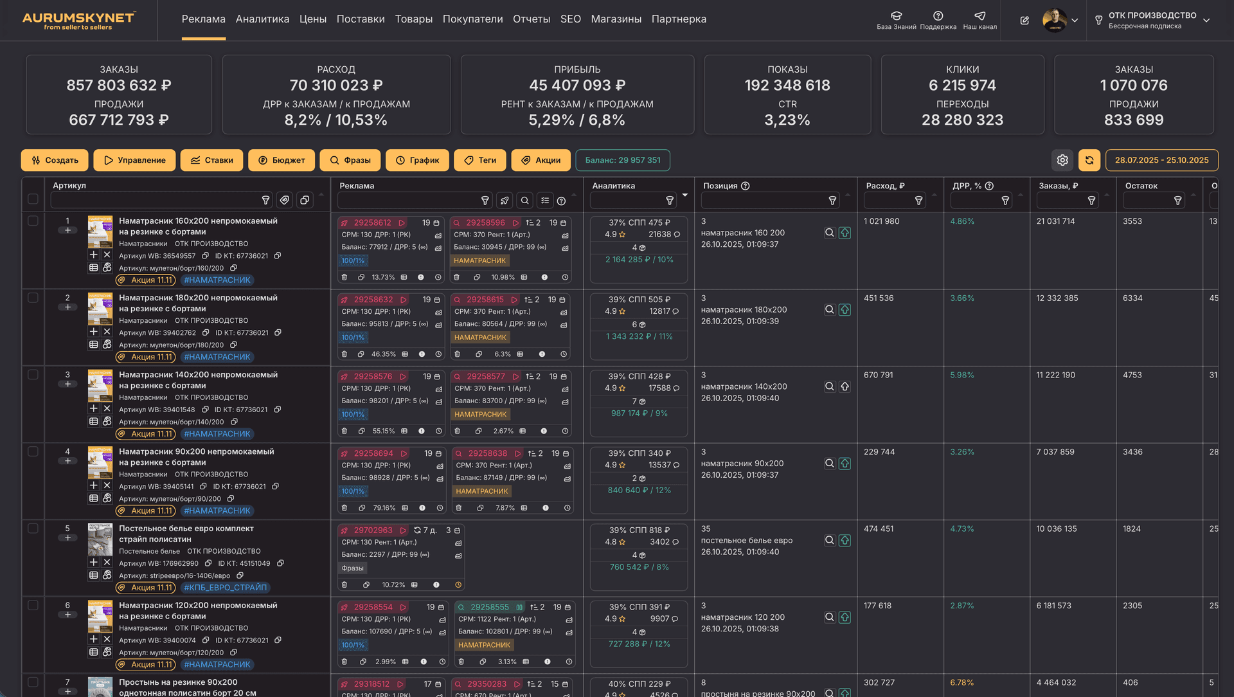Search position for наматрасник 160 200
The image size is (1234, 697).
click(830, 233)
